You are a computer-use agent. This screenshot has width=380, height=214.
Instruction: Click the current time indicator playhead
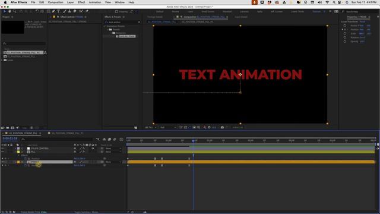[x=193, y=141]
